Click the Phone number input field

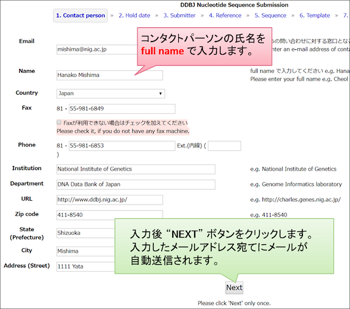point(122,146)
